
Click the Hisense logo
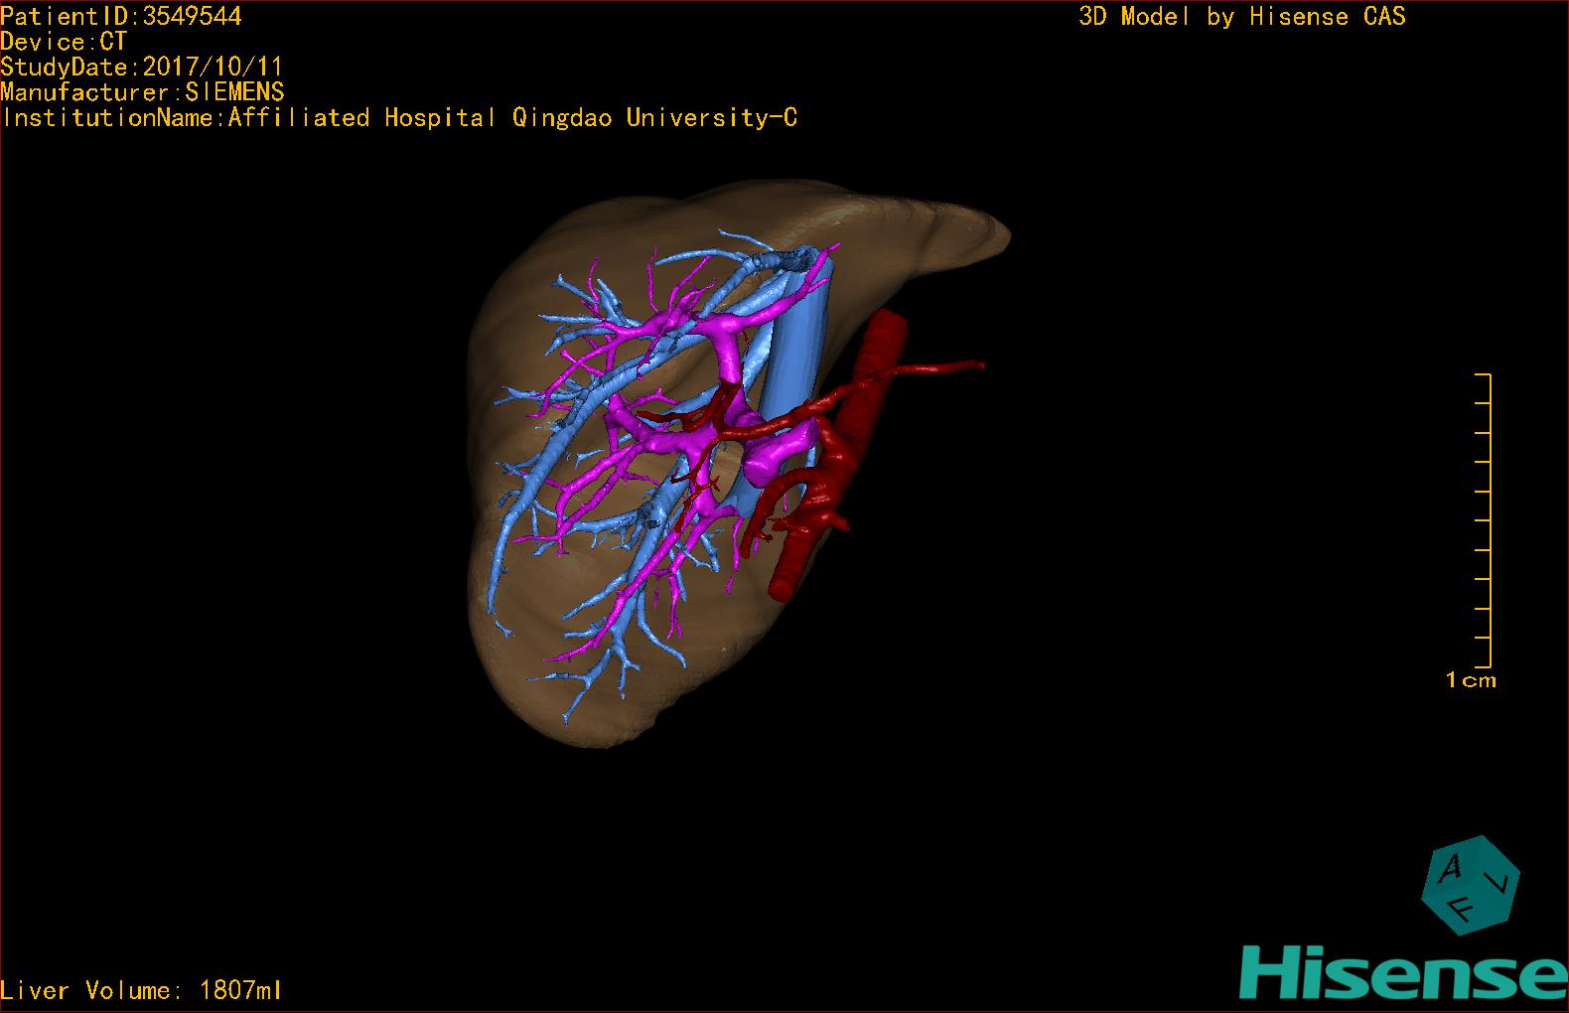point(1403,972)
